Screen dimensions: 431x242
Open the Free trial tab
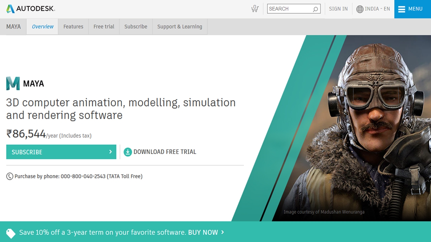[x=104, y=27]
